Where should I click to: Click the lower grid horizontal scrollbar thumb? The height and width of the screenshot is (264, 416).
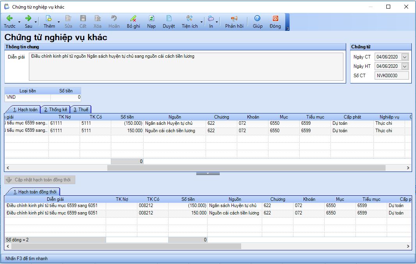[x=126, y=246]
